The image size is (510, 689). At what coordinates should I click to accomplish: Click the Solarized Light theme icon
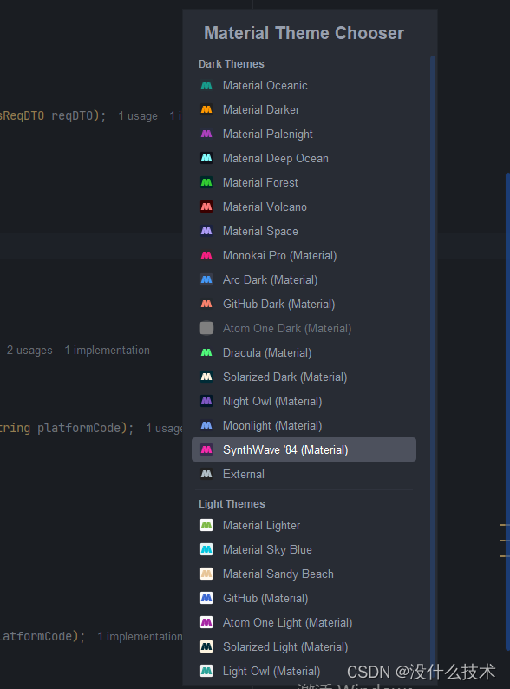(206, 646)
